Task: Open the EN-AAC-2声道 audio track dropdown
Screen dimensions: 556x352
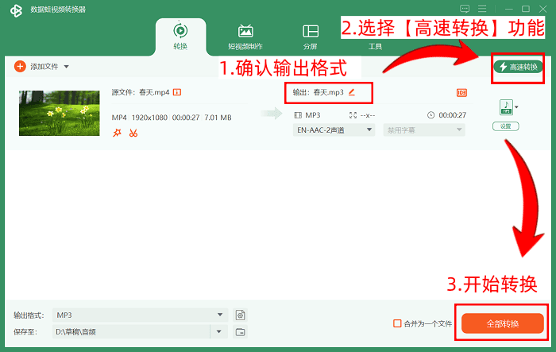Action: point(334,130)
